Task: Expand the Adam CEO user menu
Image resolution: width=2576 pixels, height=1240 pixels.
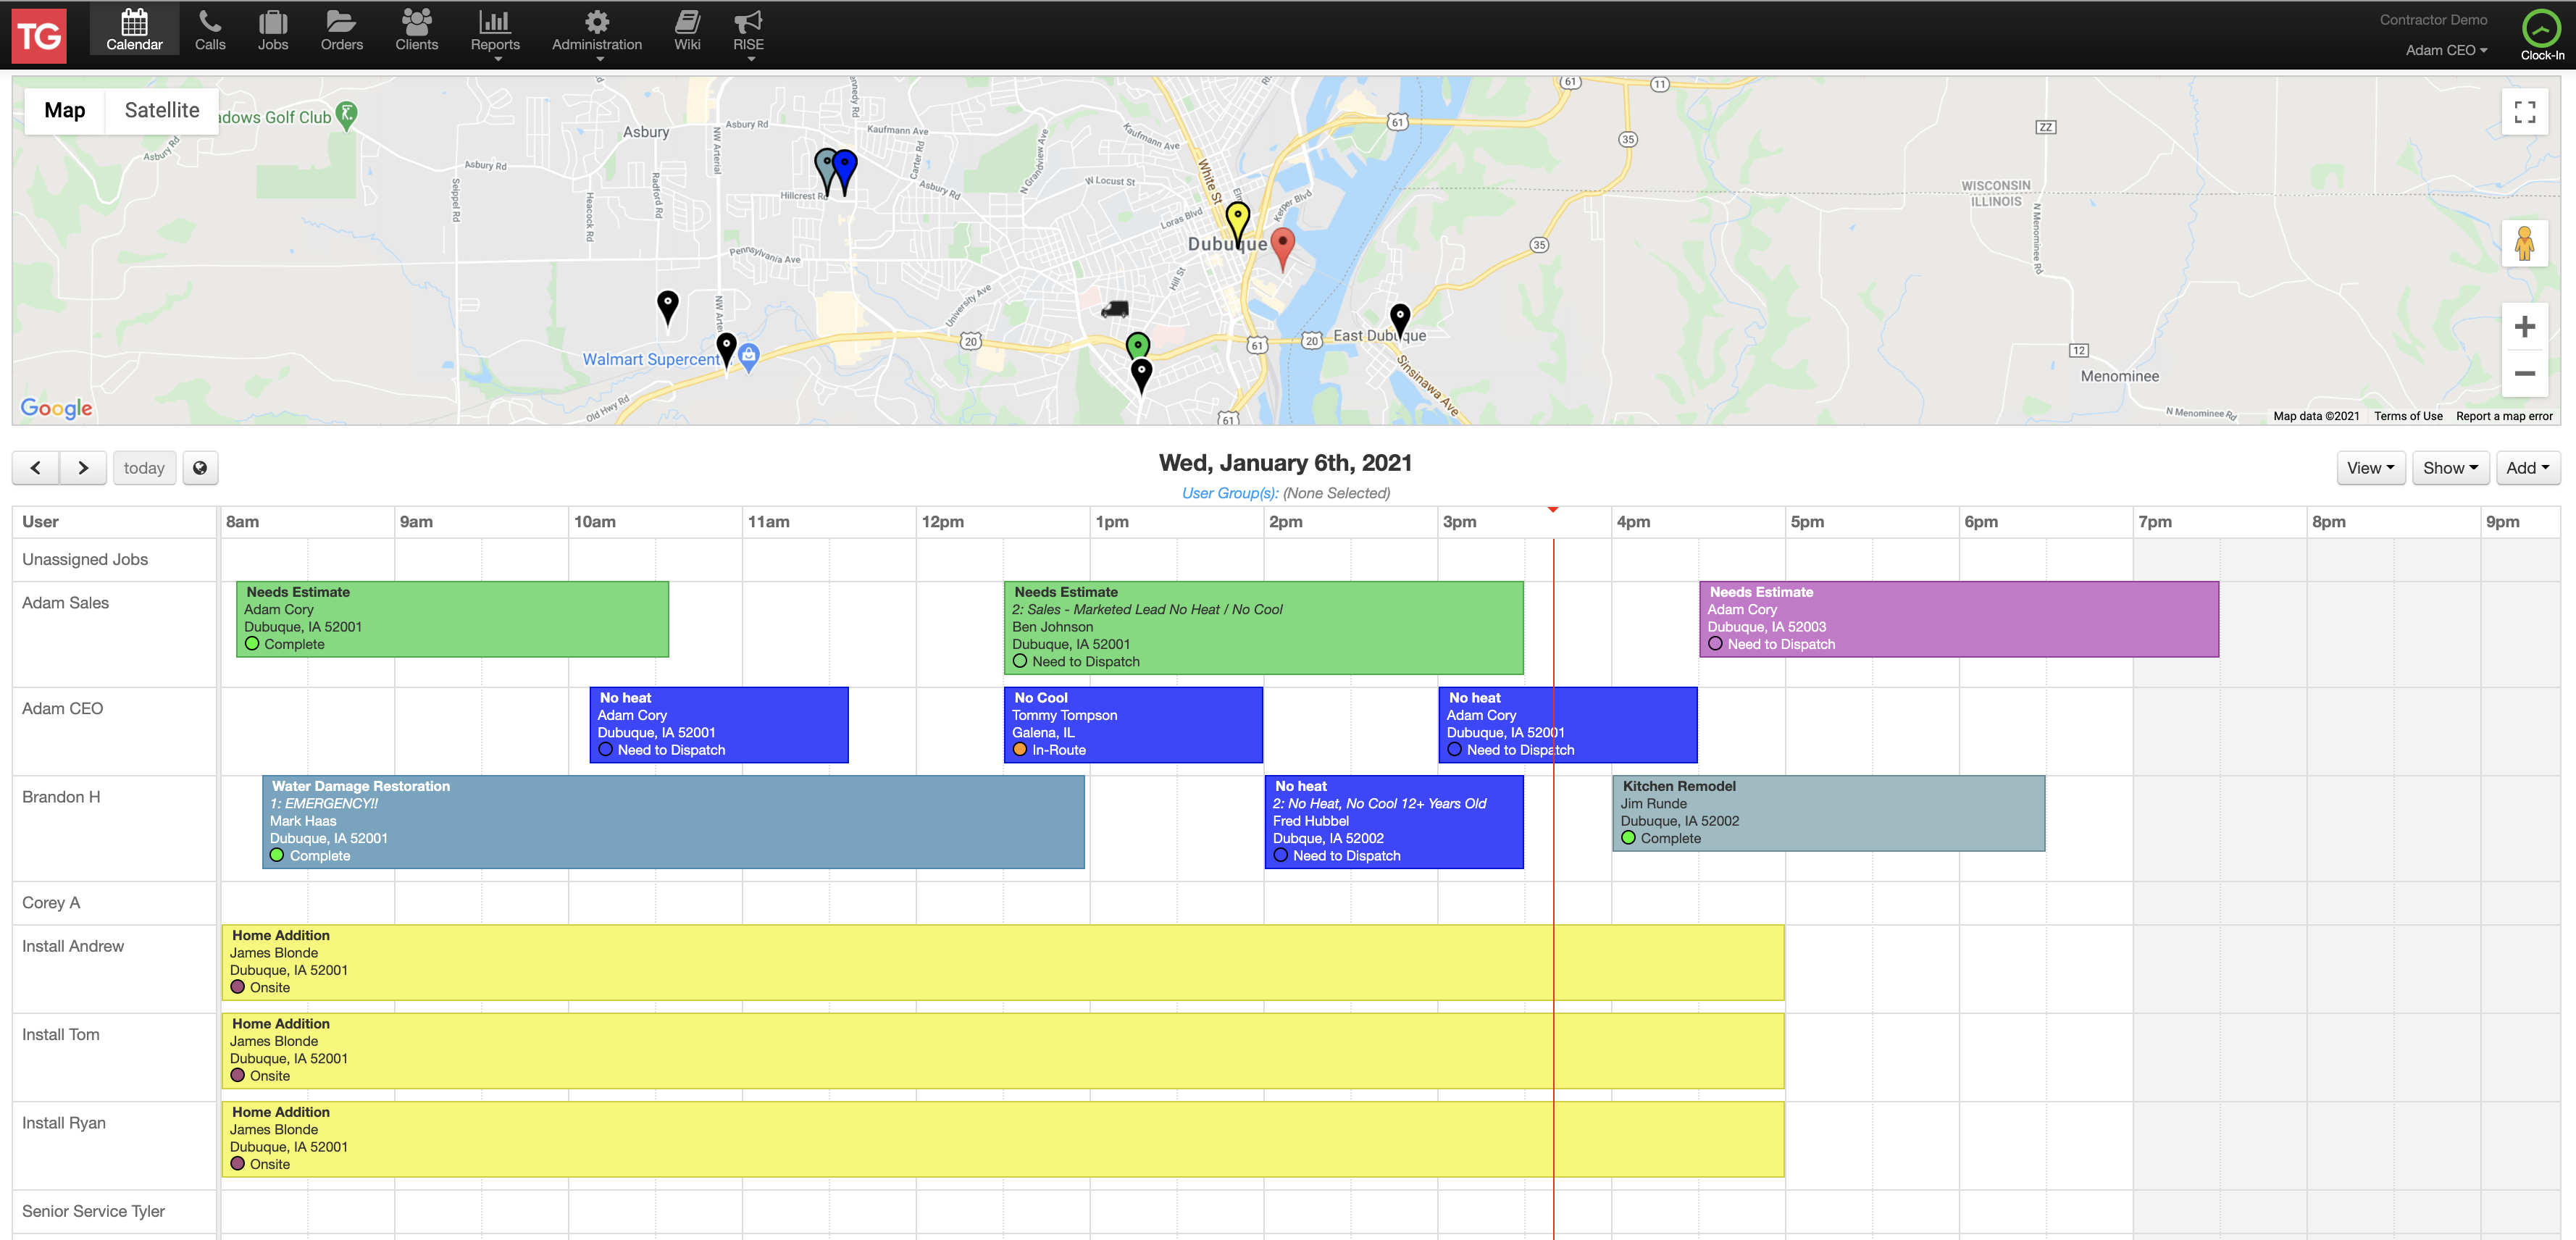Action: tap(2446, 50)
